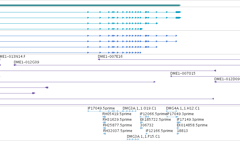Click the 18813 feature label

pyautogui.click(x=182, y=131)
